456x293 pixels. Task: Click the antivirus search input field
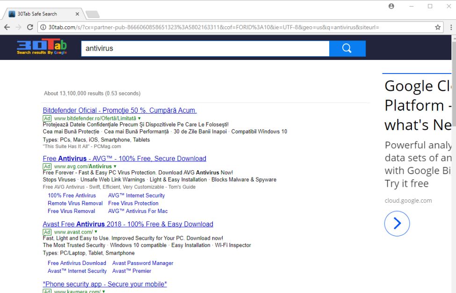[x=205, y=48]
